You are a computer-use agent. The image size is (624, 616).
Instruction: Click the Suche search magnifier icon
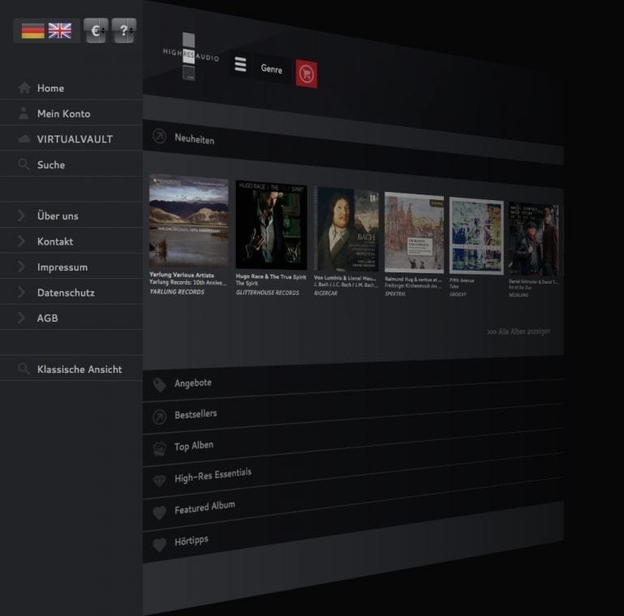pyautogui.click(x=24, y=165)
